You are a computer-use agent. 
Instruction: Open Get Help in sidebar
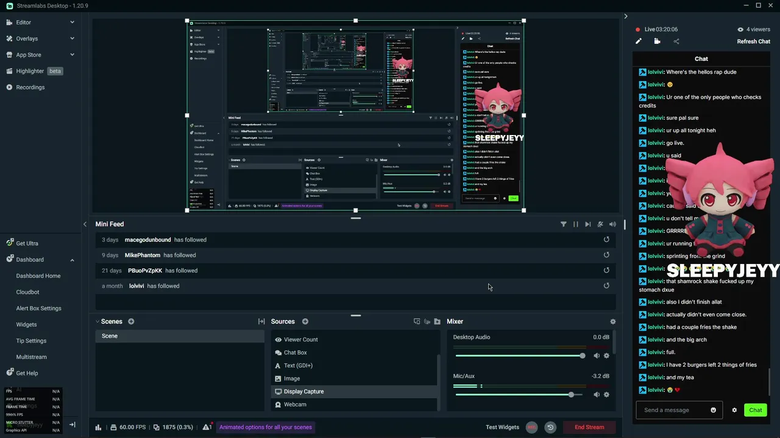pos(27,373)
